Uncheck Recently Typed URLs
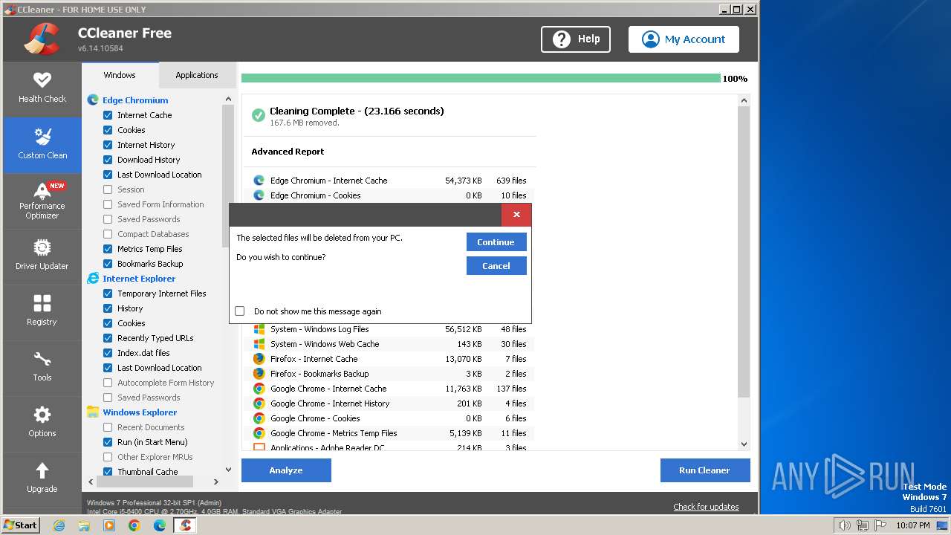This screenshot has height=535, width=951. point(108,338)
